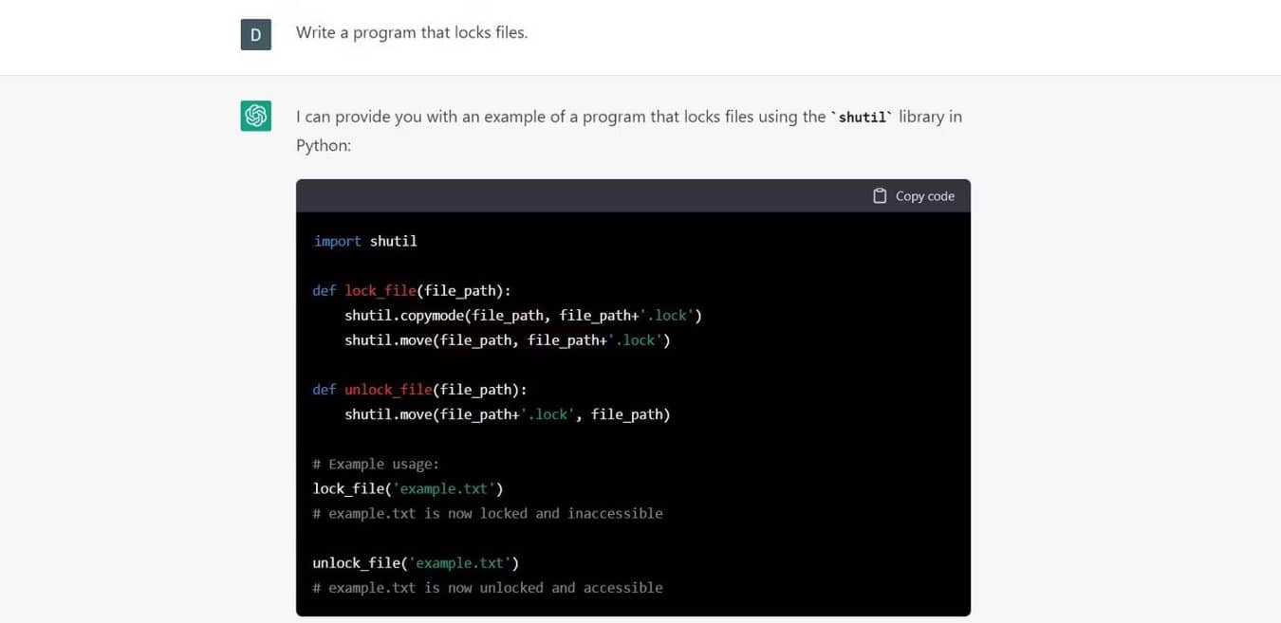Click the line 'import shutil'
Screen dimensions: 1281x623
click(x=365, y=241)
